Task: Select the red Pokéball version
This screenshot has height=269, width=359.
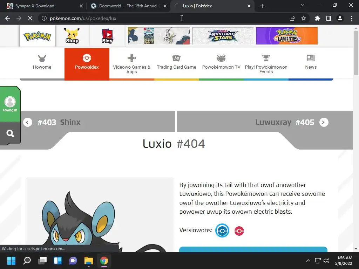Action: pyautogui.click(x=239, y=231)
